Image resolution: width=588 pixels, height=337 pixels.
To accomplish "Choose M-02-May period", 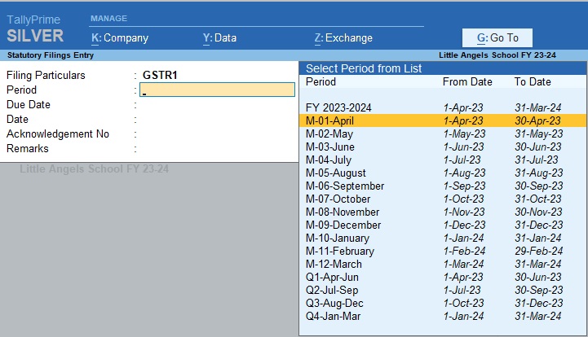I will [x=329, y=133].
